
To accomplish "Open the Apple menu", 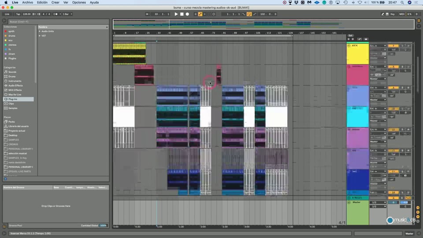I will pyautogui.click(x=6, y=3).
